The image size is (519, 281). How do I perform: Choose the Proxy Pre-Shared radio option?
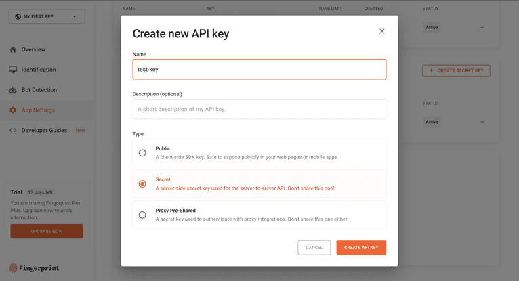(142, 215)
